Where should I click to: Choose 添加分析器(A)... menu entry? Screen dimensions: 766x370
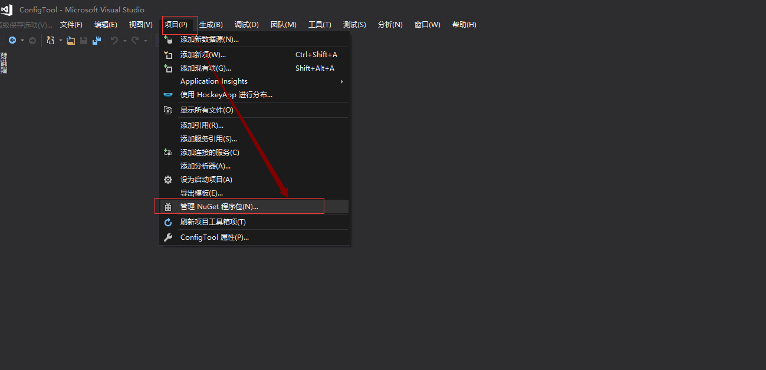point(255,166)
